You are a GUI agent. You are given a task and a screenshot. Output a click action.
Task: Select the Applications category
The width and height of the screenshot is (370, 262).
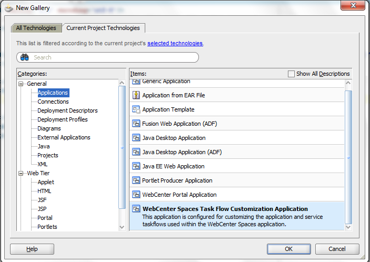53,93
